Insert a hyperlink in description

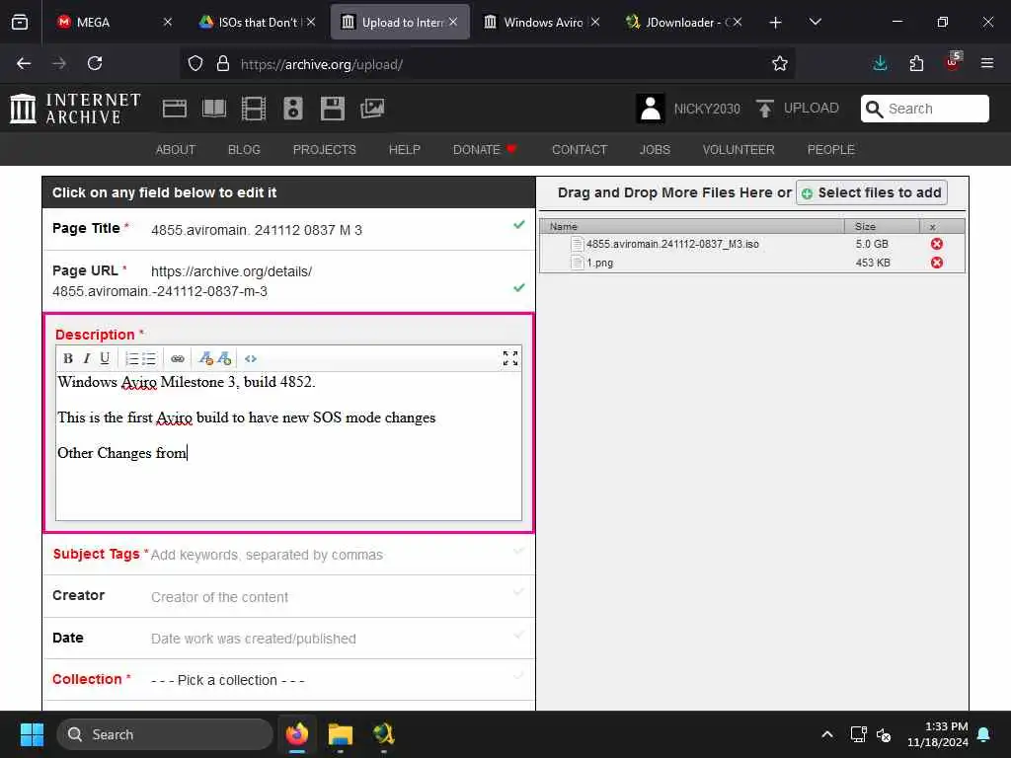178,359
